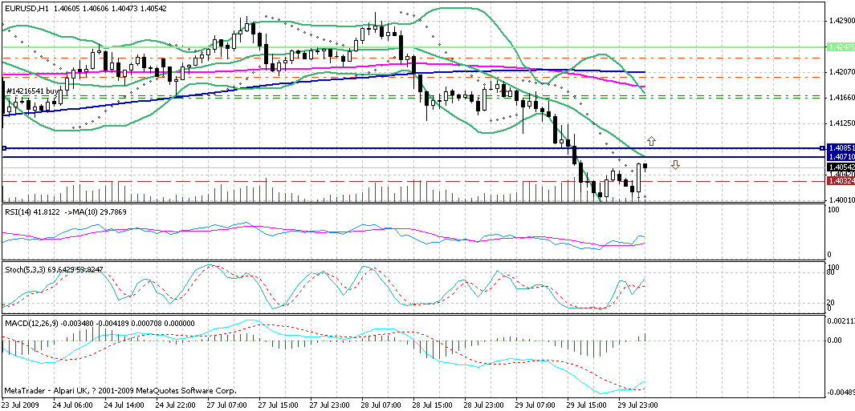Click the 24 Jul 06:00 time label

[x=73, y=405]
